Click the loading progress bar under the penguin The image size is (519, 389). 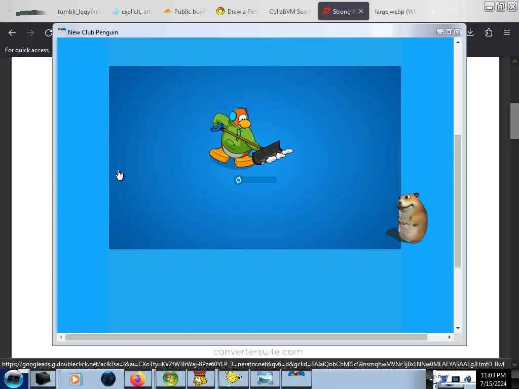coord(255,180)
